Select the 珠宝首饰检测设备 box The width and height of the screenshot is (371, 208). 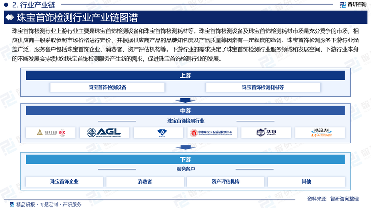107,87
